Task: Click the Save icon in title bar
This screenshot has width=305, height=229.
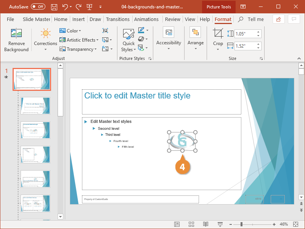Action: pos(54,7)
